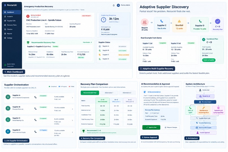
Task: Click the Combined Plan green checkmark
Action: click(204, 39)
